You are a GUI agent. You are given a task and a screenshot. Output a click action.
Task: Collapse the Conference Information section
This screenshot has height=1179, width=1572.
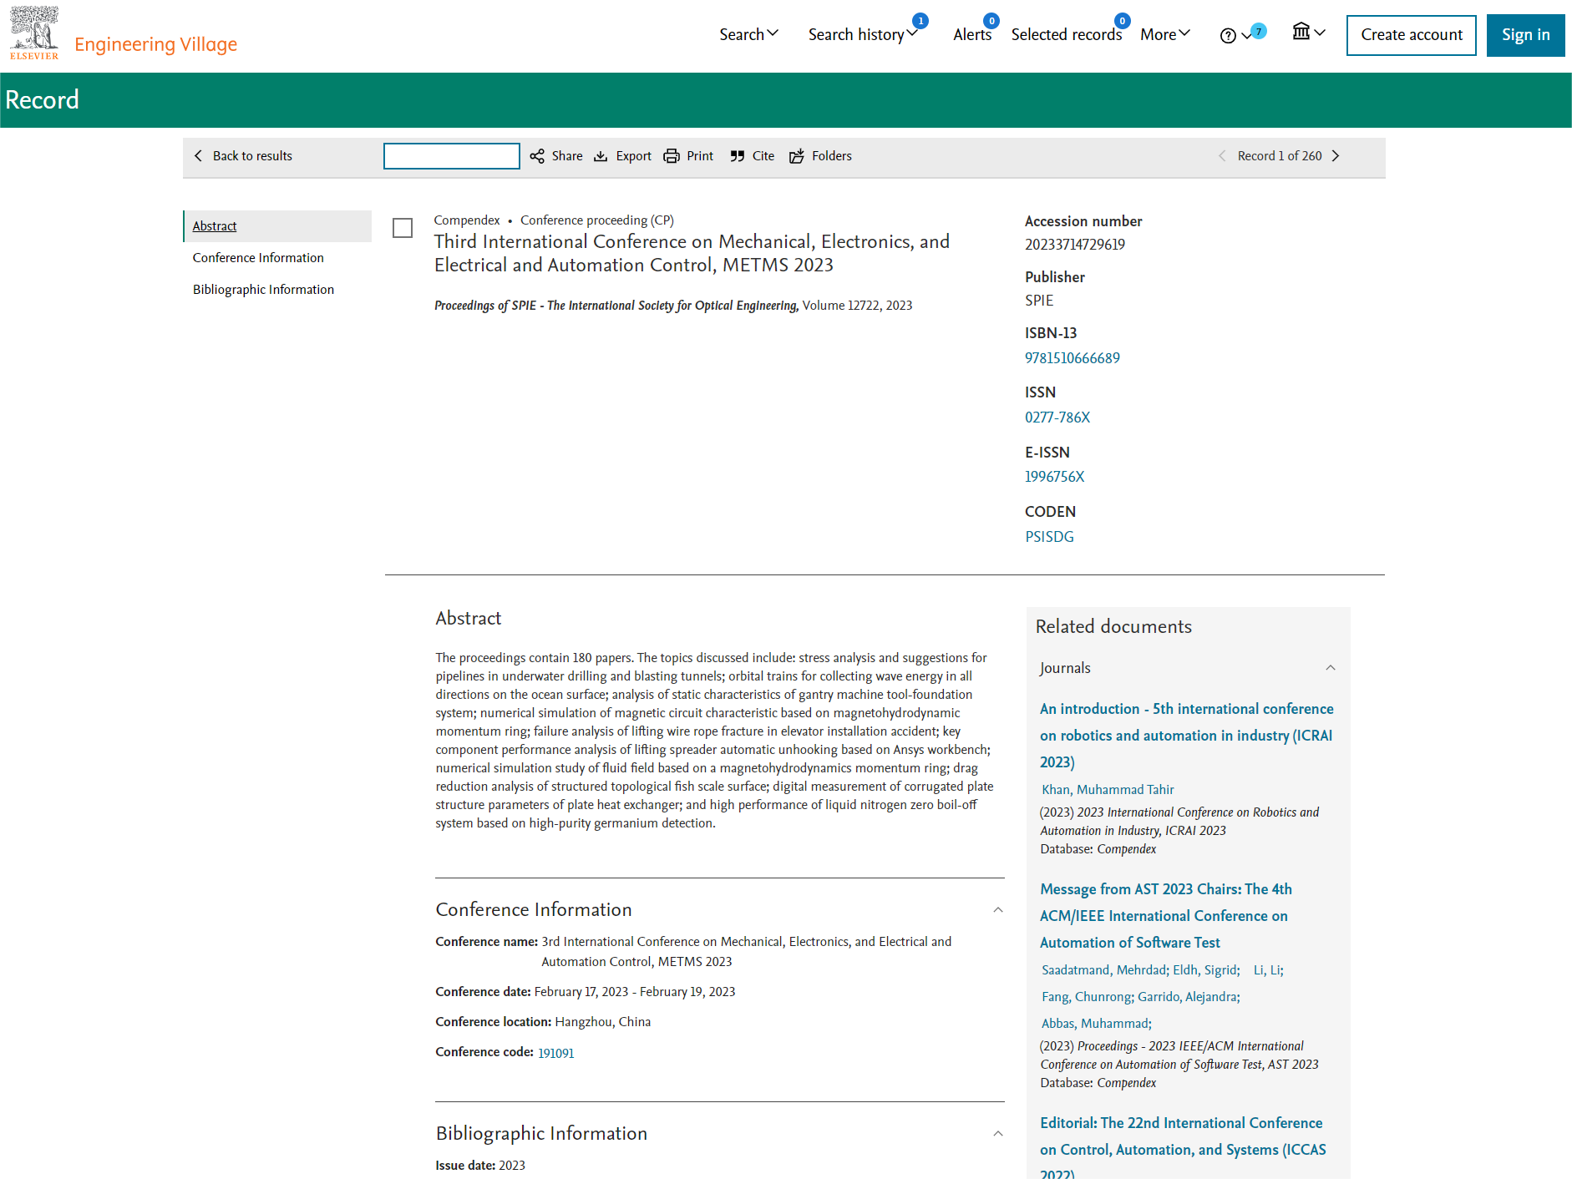pyautogui.click(x=998, y=910)
